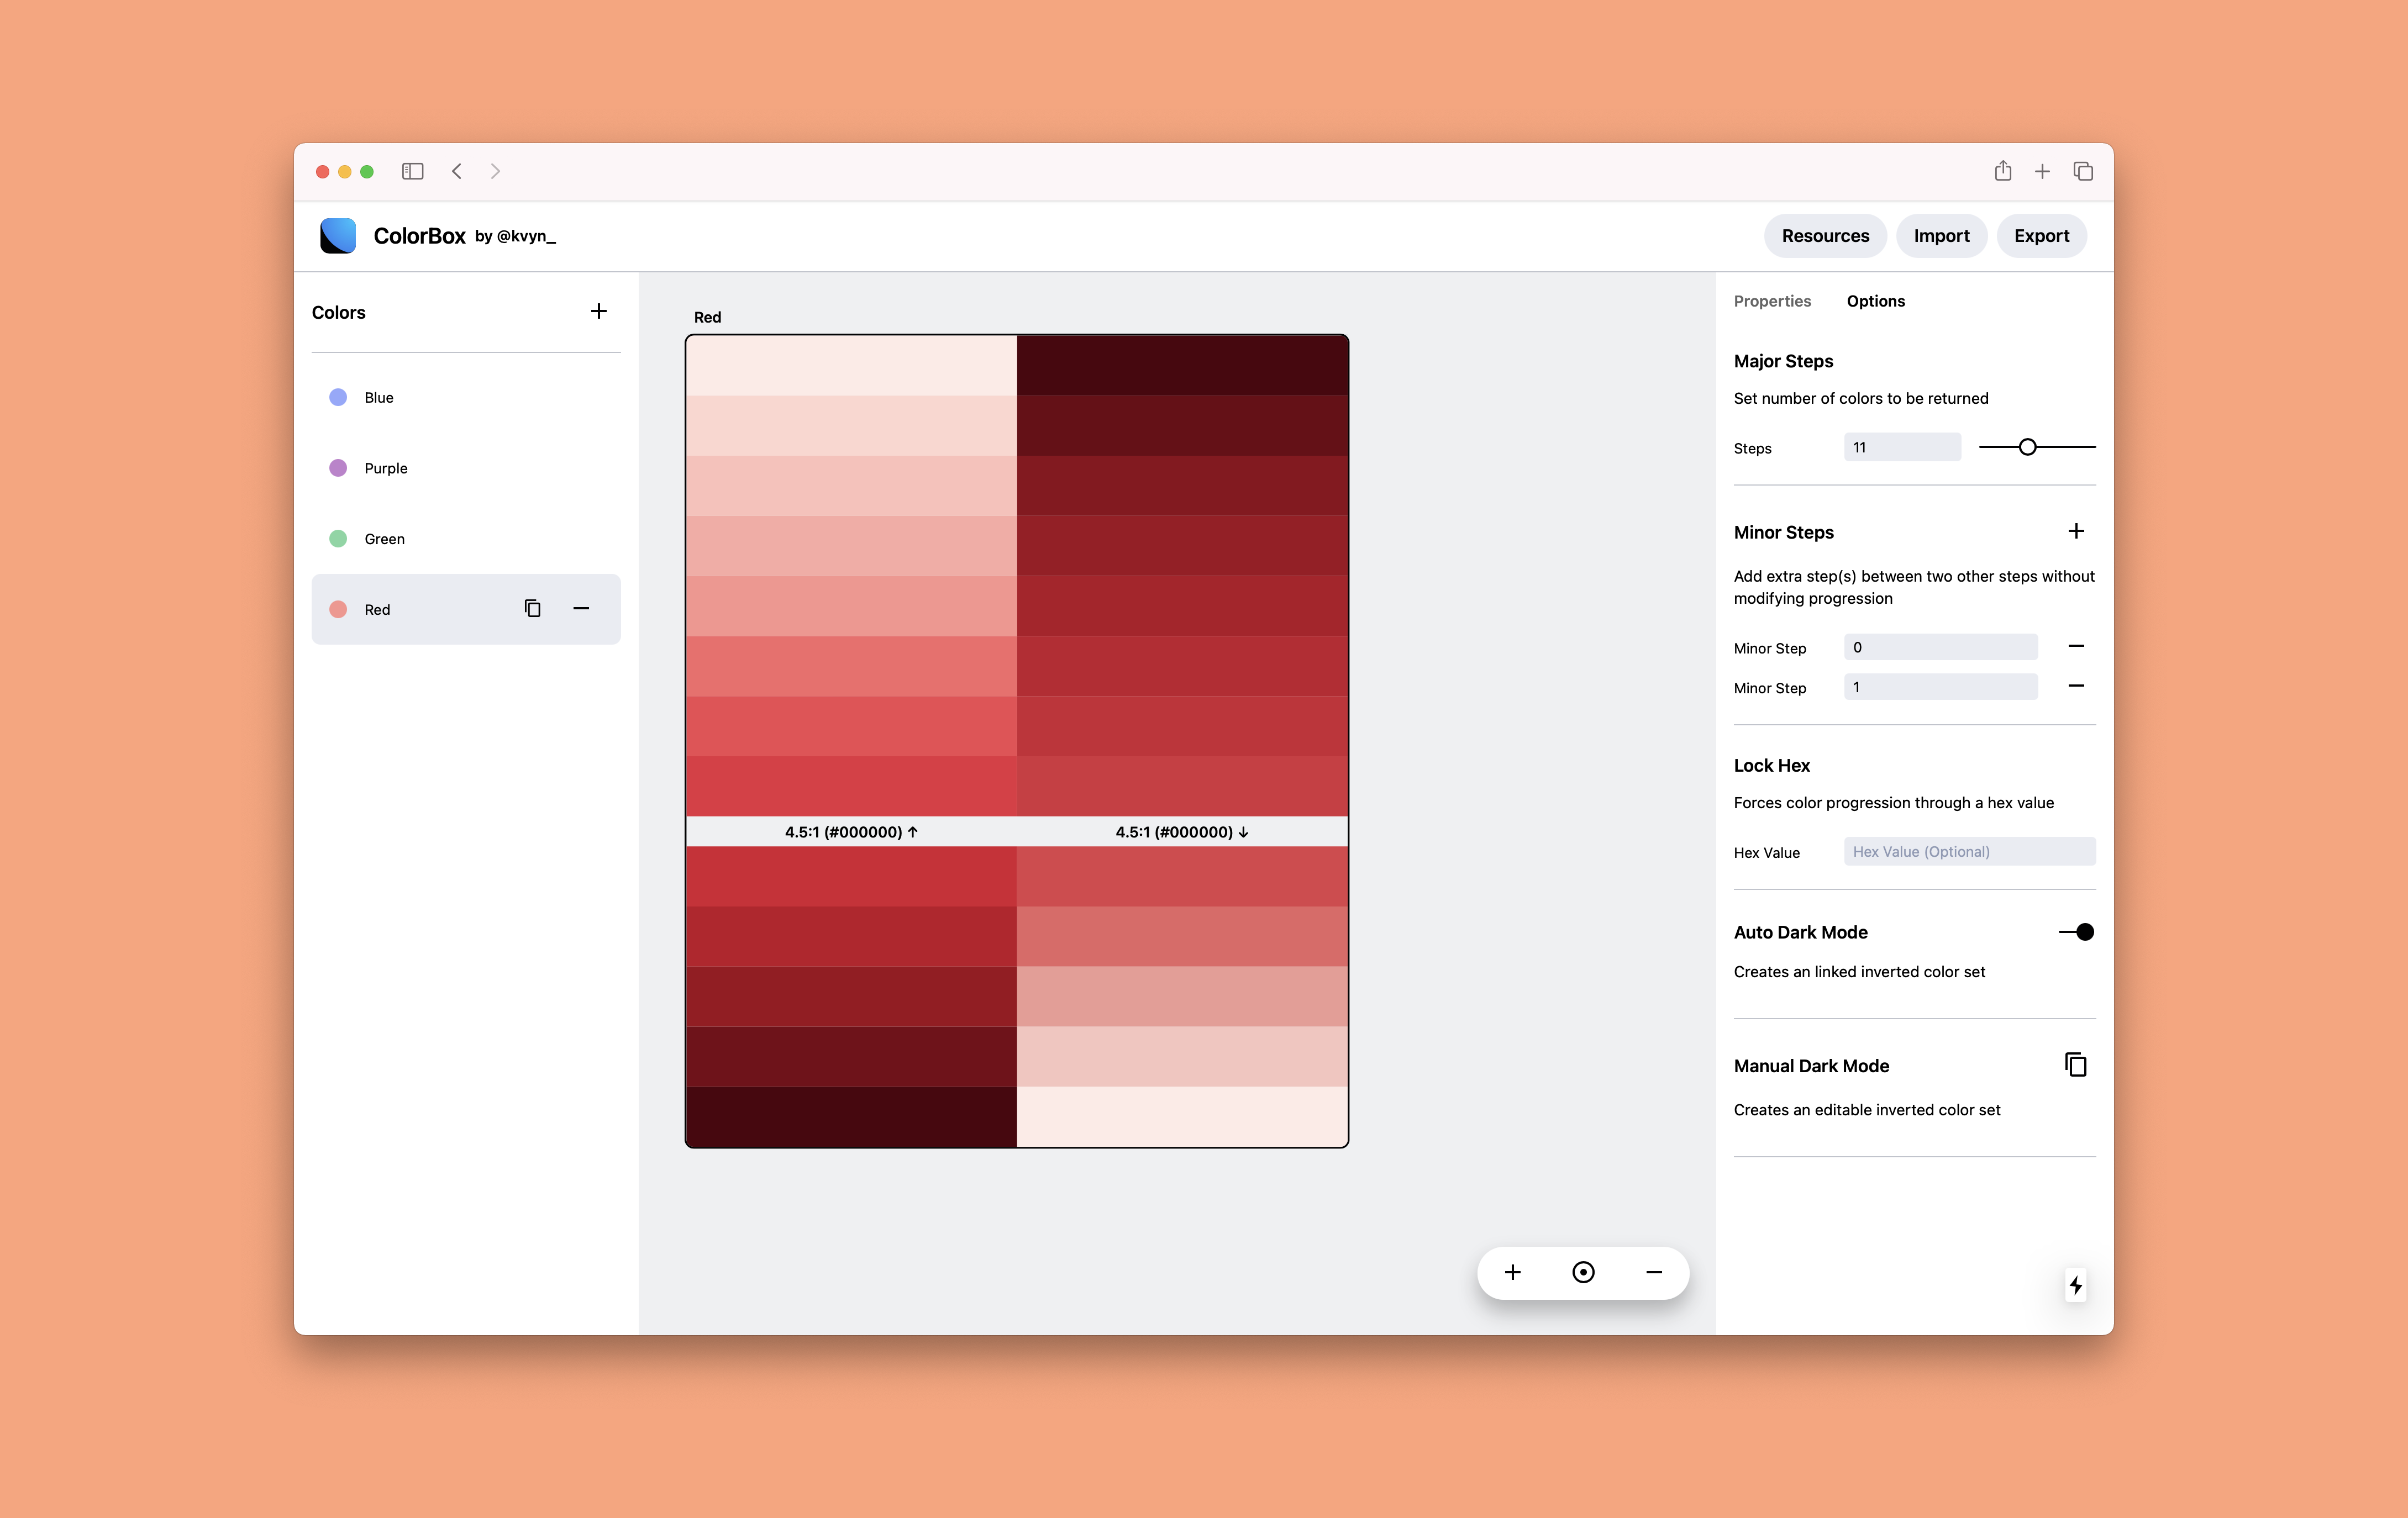Remove the first Minor Step row

point(2075,646)
